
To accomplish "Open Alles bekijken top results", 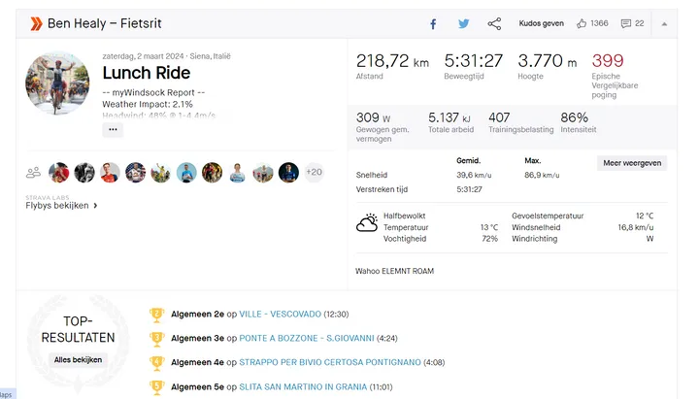I will tap(78, 360).
